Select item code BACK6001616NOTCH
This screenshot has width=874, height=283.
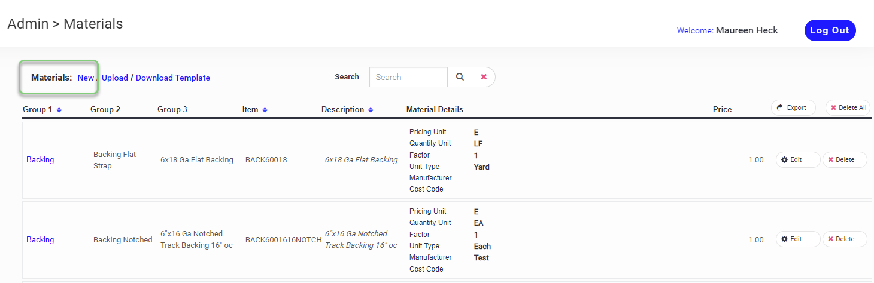coord(284,239)
